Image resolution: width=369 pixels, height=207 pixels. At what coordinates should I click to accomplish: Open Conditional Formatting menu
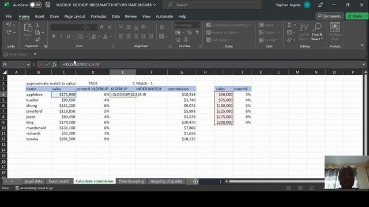[228, 25]
